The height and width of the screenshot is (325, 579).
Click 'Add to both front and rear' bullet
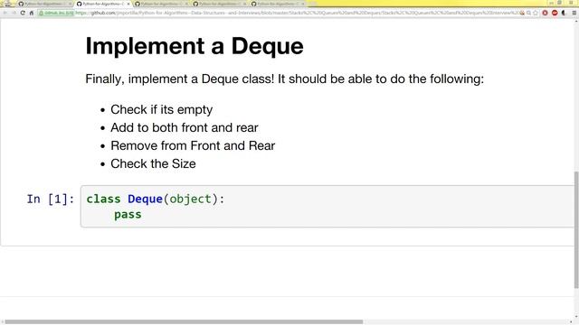click(185, 127)
